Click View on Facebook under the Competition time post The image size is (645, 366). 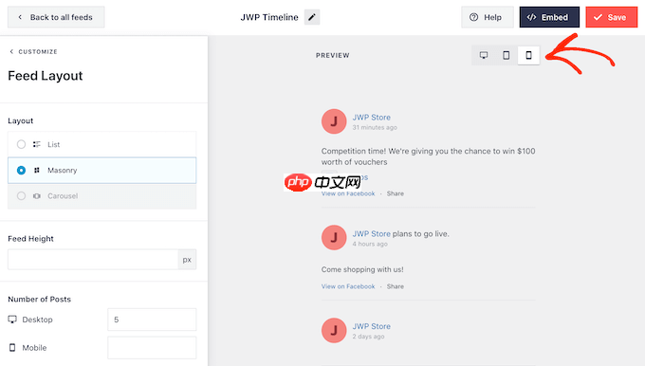point(348,193)
